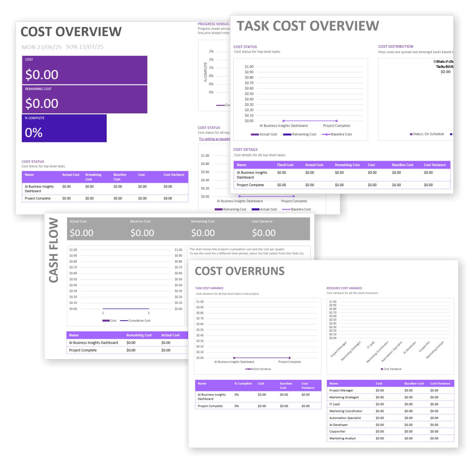Click the PROGRESS VERSUS heading in Cost Overview
The height and width of the screenshot is (471, 476).
click(x=213, y=24)
